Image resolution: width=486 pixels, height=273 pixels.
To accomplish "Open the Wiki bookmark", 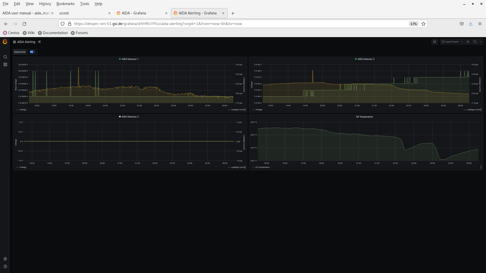I will coord(29,33).
